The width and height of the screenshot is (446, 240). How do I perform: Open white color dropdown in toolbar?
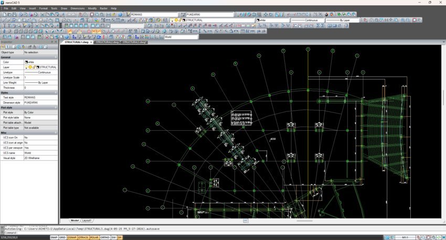tap(272, 20)
